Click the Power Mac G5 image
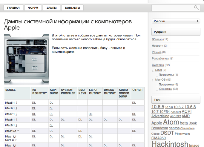Viewport: 204px width, 147px height. point(27,59)
